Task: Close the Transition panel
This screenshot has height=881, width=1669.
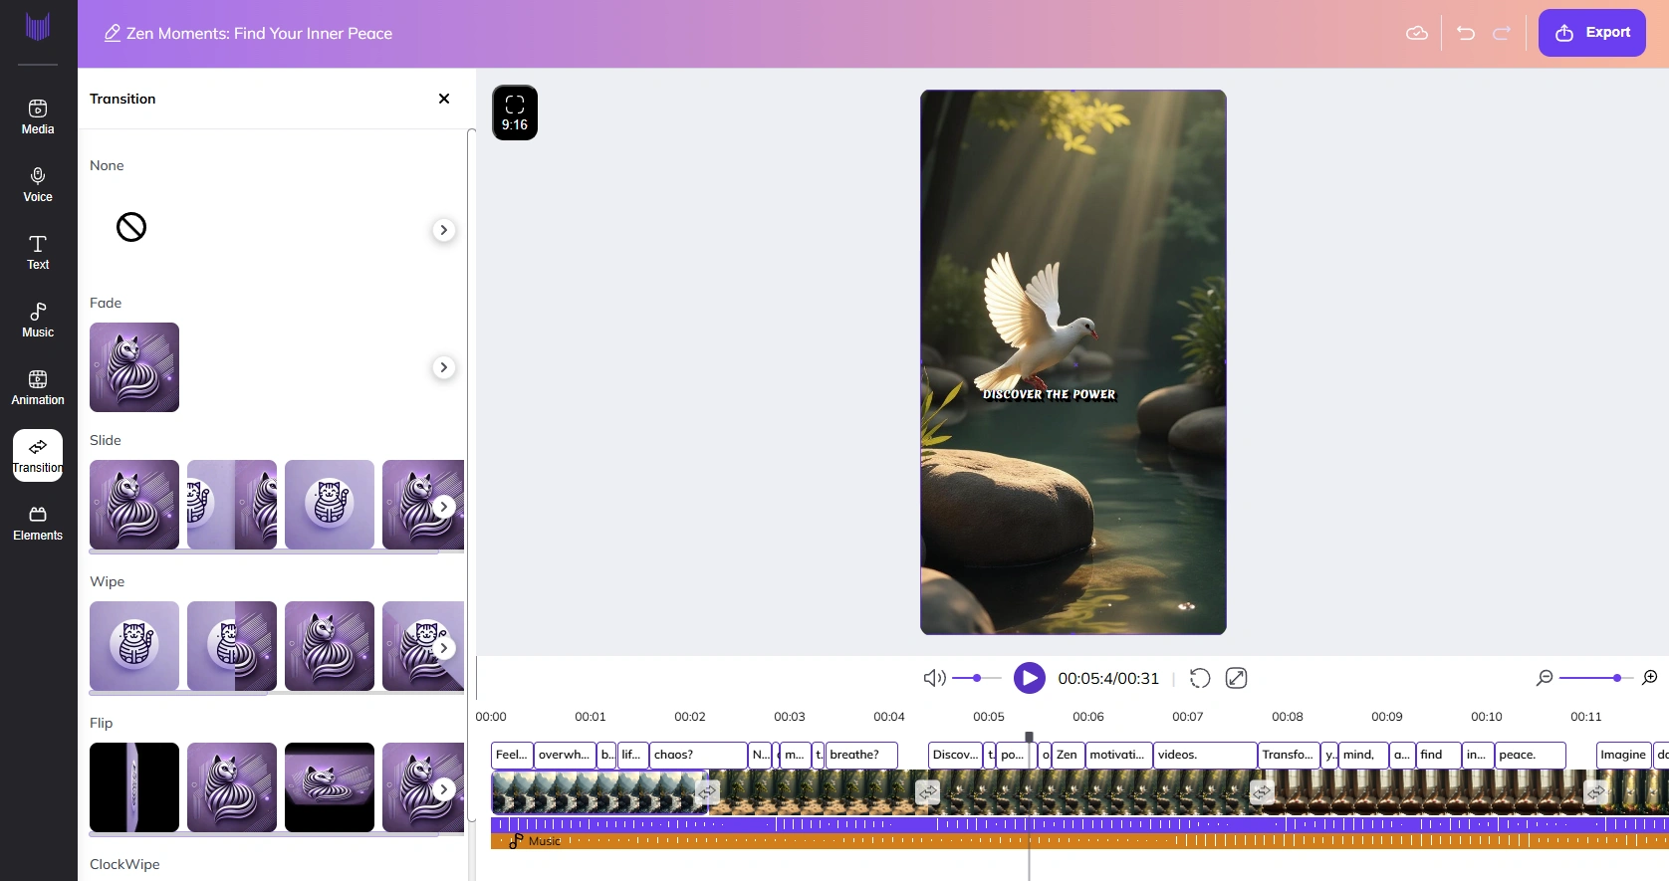Action: click(444, 99)
